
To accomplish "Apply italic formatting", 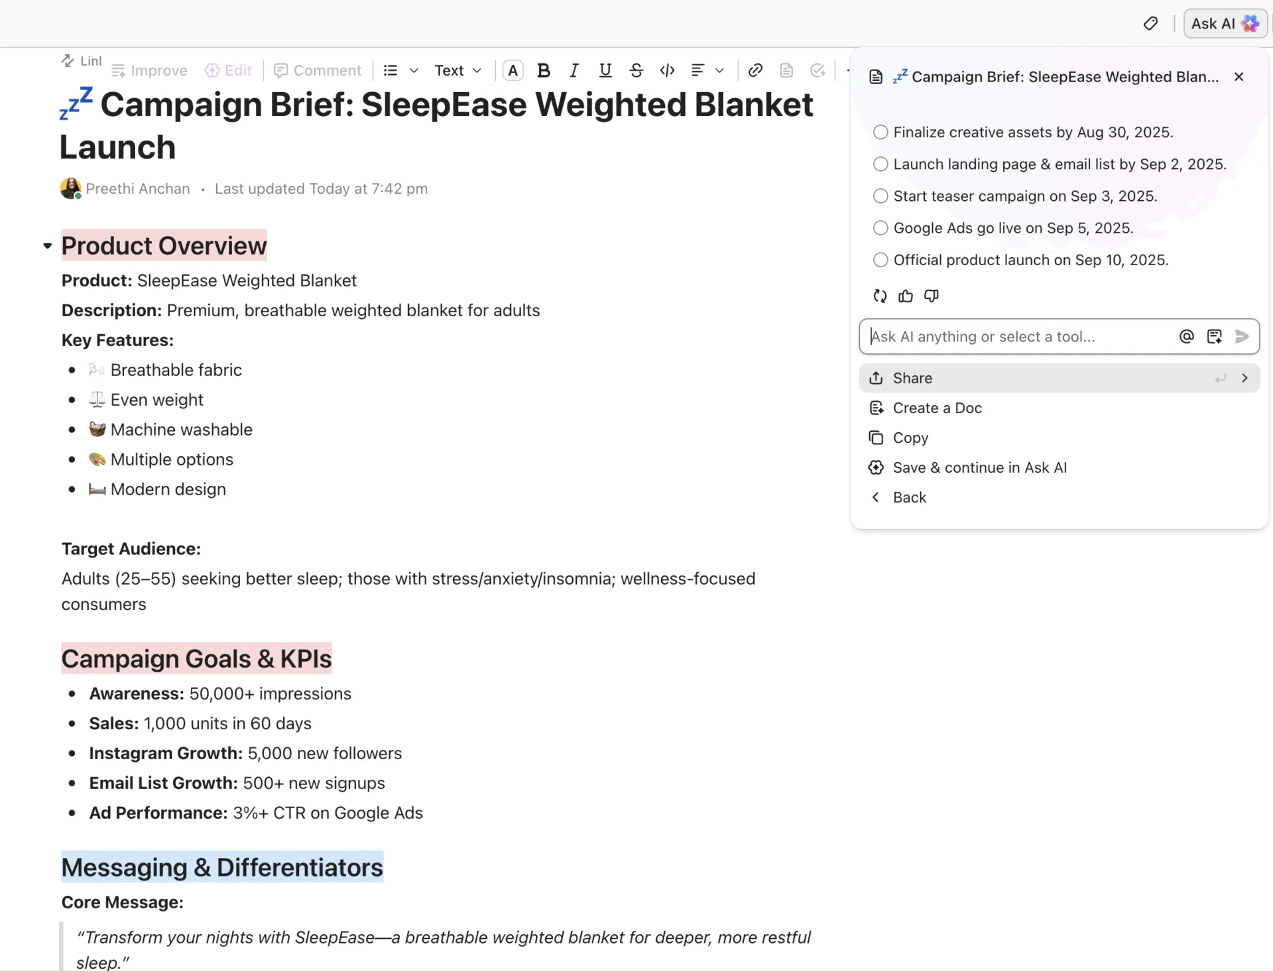I will click(574, 70).
